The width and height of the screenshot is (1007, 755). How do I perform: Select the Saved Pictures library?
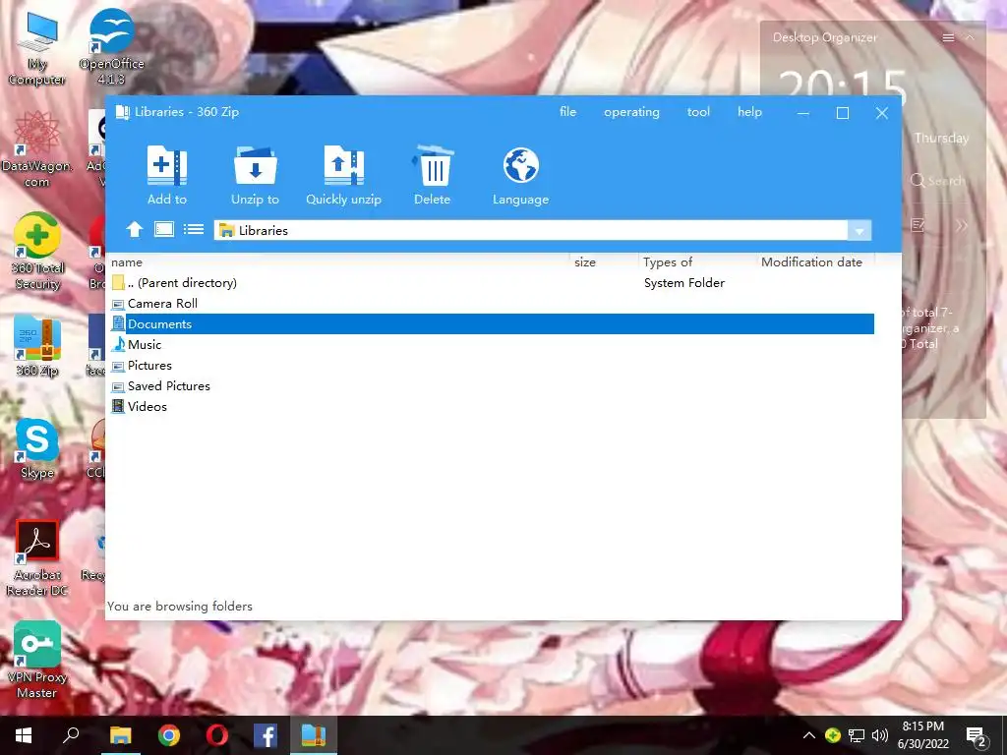[x=492, y=385]
